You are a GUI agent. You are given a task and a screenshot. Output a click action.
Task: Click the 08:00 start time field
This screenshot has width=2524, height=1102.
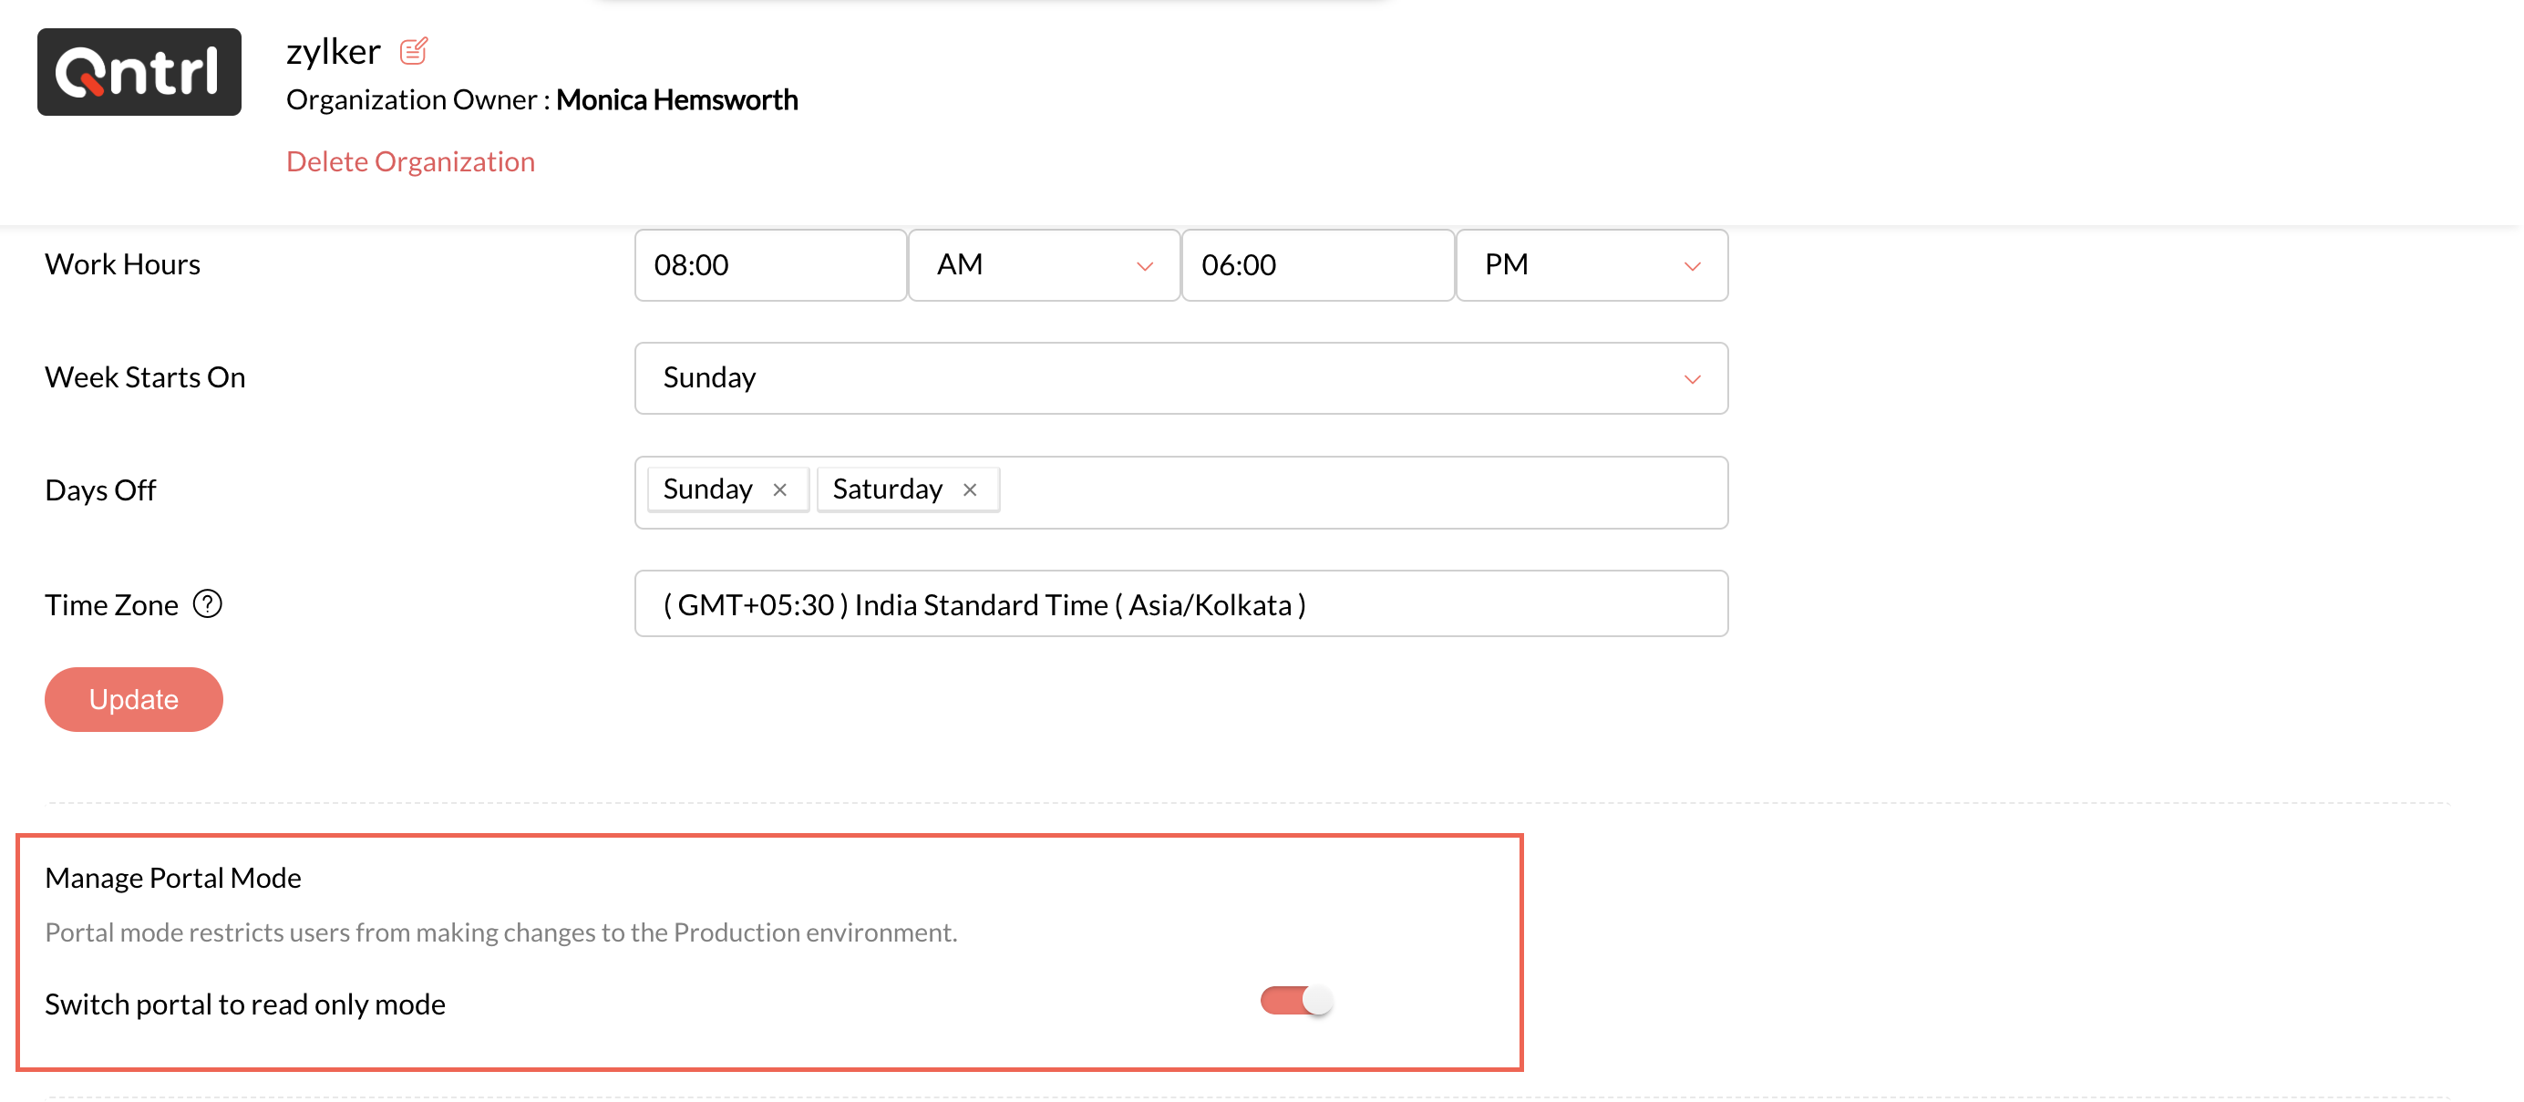[x=770, y=264]
